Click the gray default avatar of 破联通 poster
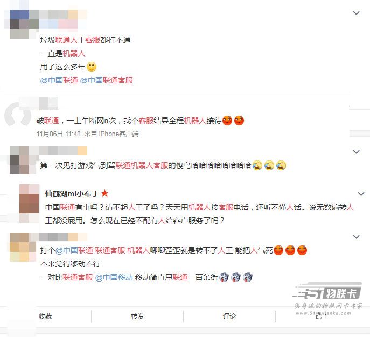Viewport: 370px width, 337px height. (18, 115)
